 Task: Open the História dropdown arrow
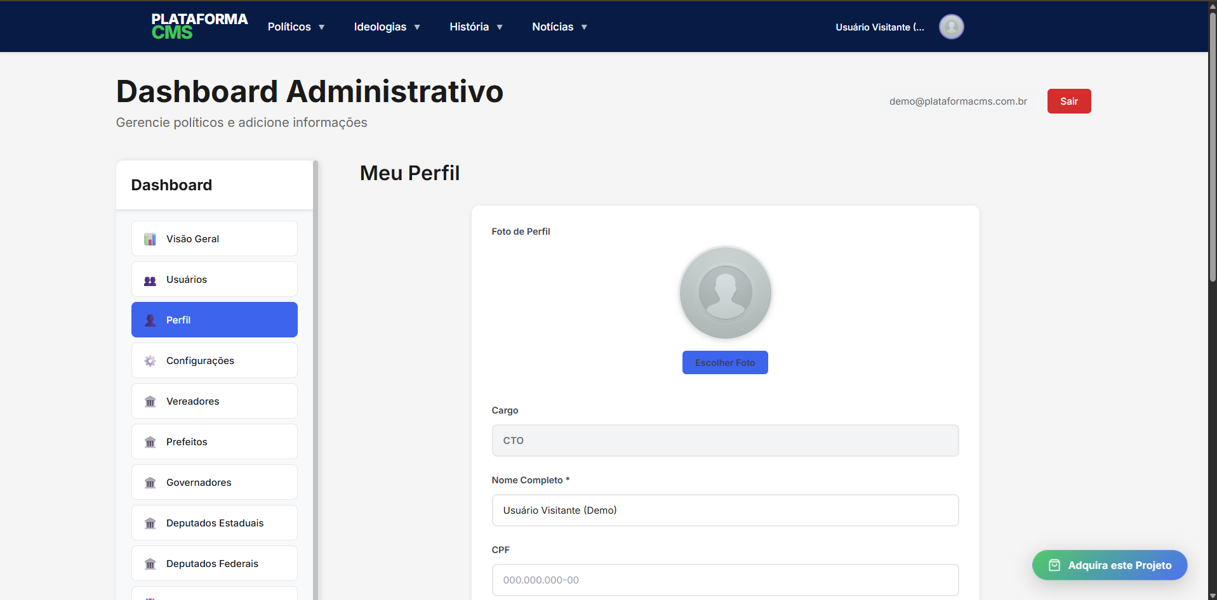pos(500,27)
